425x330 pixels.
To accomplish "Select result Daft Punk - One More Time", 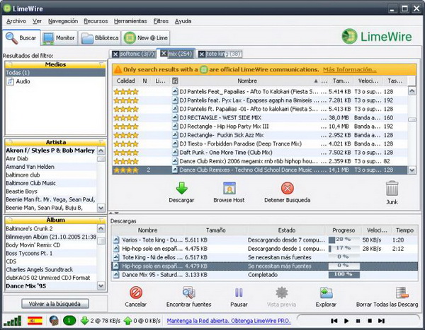I will point(260,153).
